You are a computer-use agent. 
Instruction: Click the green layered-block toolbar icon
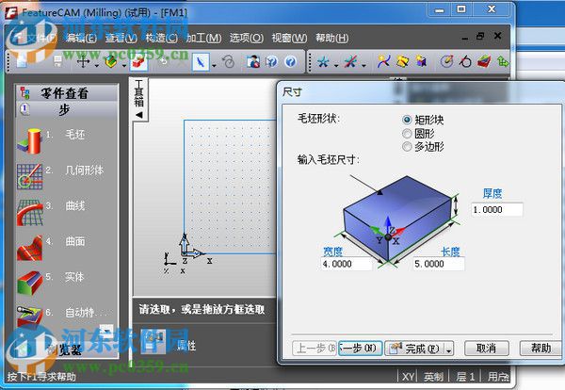111,62
